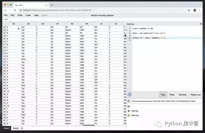Click the main.py editor title

tap(130, 24)
